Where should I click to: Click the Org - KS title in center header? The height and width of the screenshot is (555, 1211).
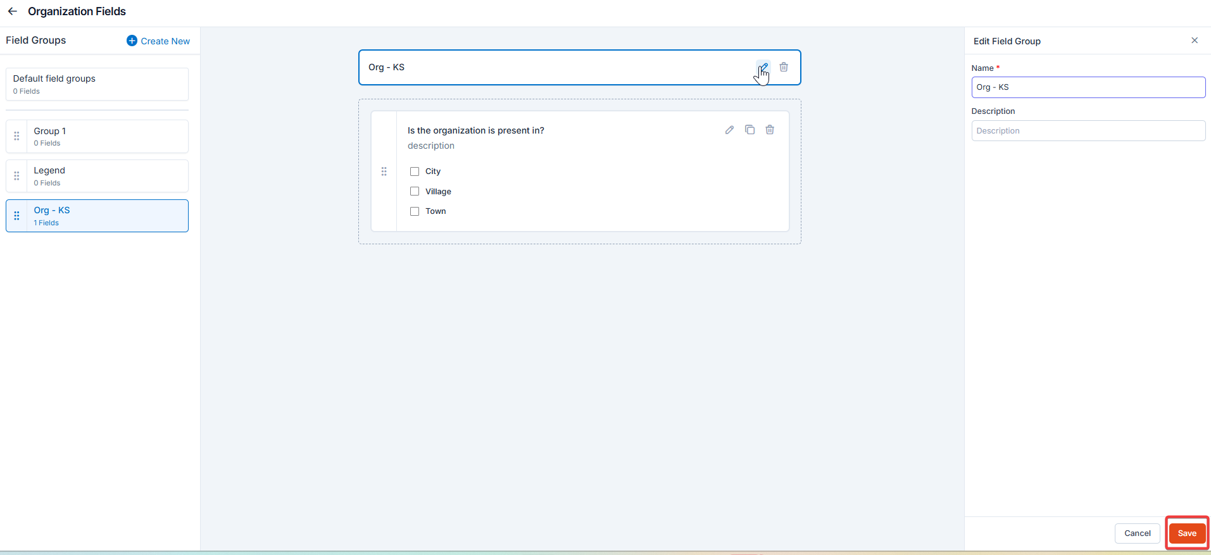pos(386,67)
